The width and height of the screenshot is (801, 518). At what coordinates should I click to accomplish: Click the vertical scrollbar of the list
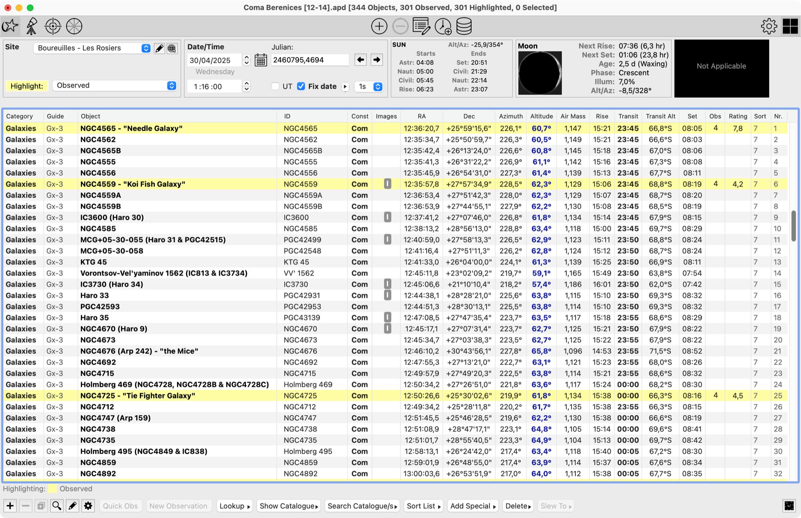(x=793, y=226)
